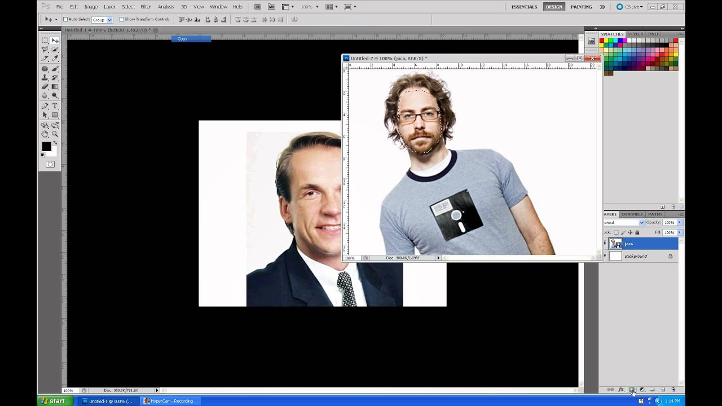This screenshot has height=406, width=722.
Task: Launch Mini Bridge from the top bar
Action: coord(272,7)
